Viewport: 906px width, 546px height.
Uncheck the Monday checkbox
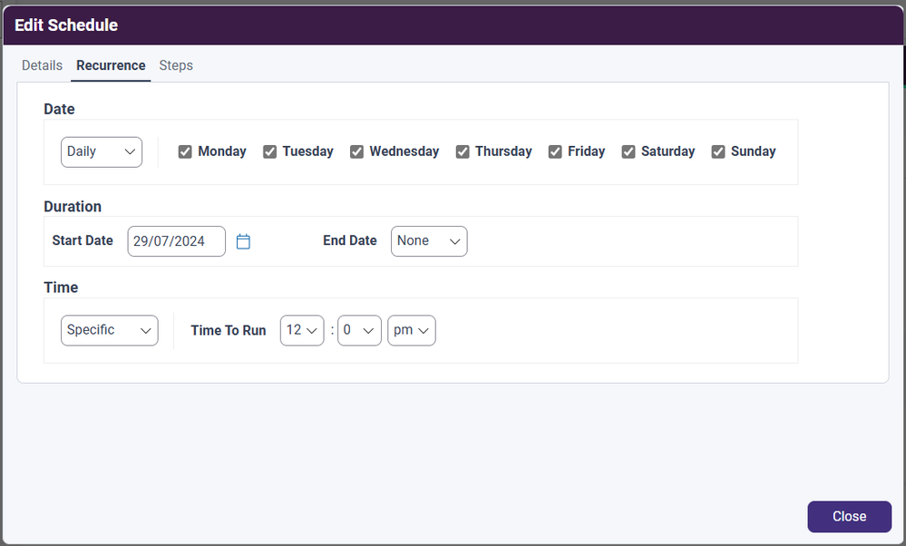coord(185,152)
